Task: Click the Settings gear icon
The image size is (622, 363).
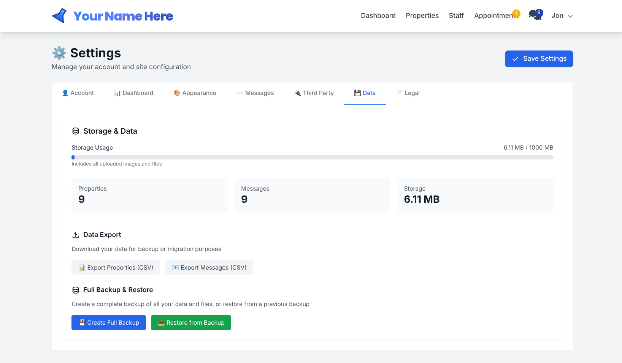Action: pyautogui.click(x=59, y=53)
